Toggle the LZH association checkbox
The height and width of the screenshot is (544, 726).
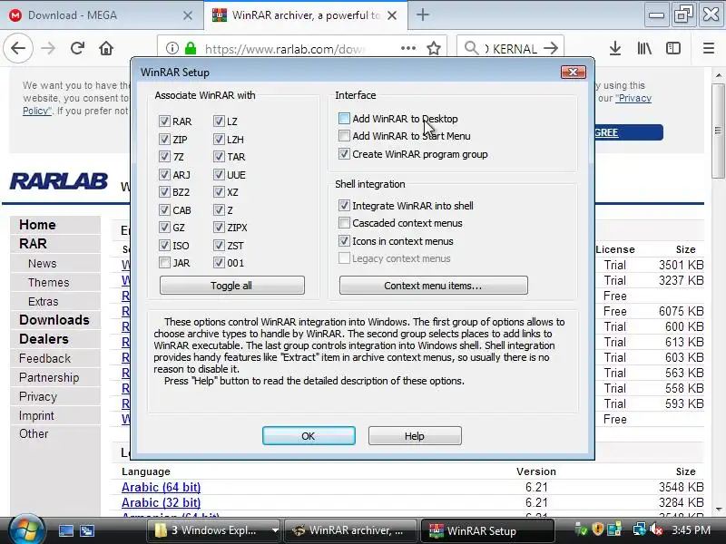click(219, 140)
